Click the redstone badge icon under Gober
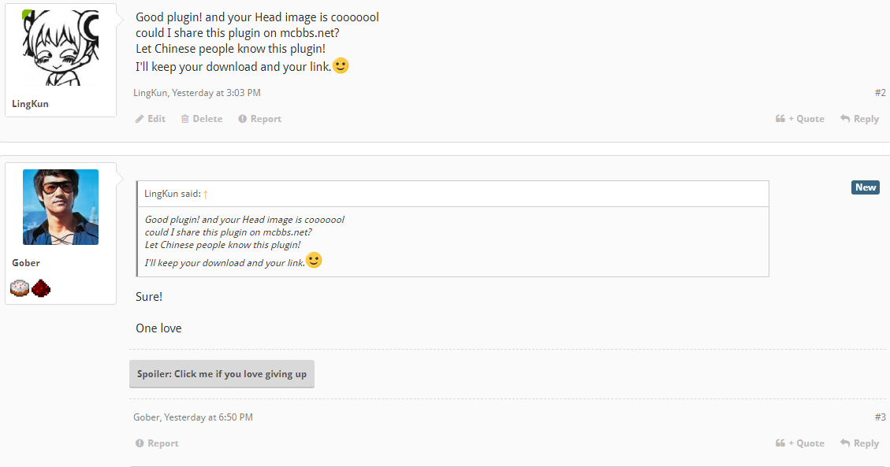The image size is (890, 467). [41, 288]
